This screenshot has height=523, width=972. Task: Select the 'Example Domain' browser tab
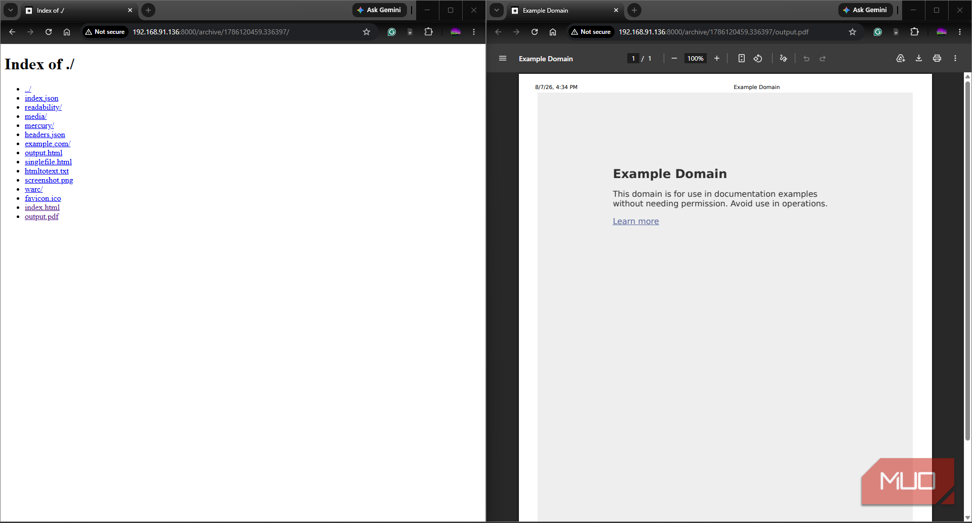[x=565, y=10]
